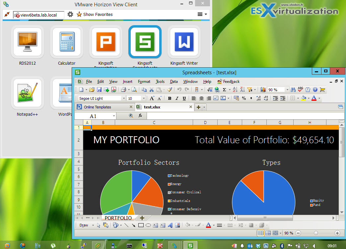Insert WordArt from Draw toolbar
The height and width of the screenshot is (249, 346).
coord(170,225)
